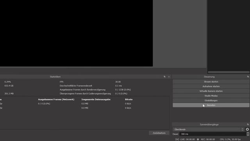
Task: Click Übersprungene Frames durch Codierungsverzögerung label
Action: 85,94
